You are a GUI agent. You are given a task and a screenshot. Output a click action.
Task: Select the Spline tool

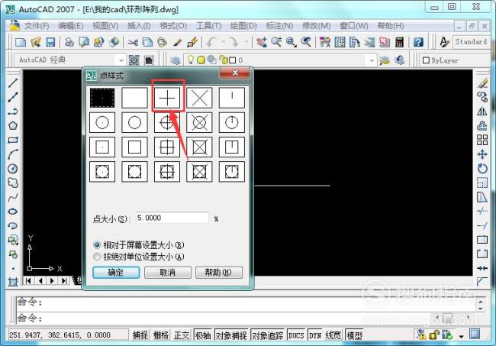point(13,197)
